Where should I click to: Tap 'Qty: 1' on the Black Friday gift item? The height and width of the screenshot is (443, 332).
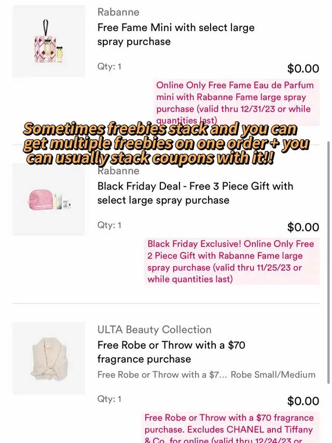pos(109,225)
